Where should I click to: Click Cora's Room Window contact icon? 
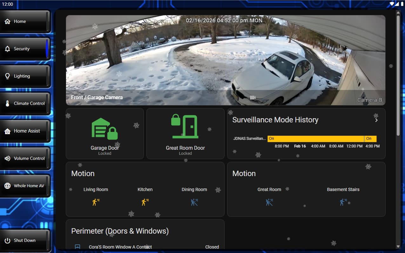coord(78,247)
